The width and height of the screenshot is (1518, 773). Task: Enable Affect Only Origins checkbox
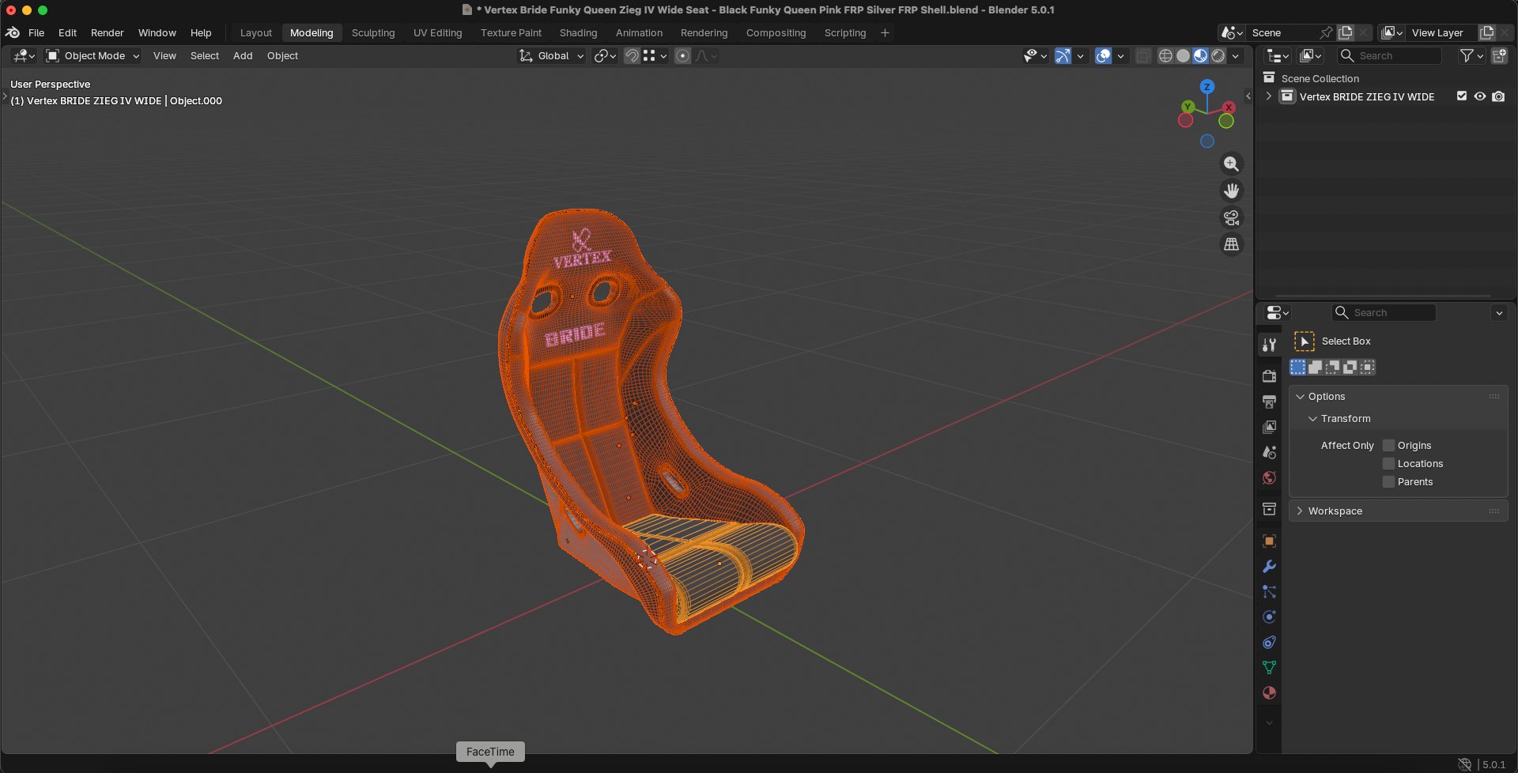pos(1388,445)
